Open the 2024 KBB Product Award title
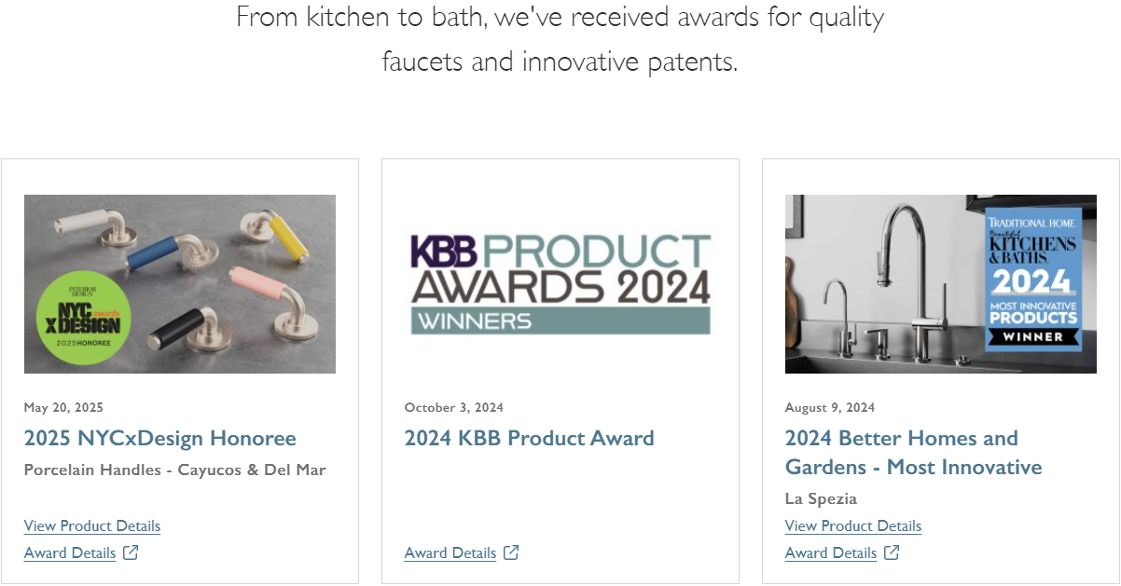The image size is (1121, 586). [529, 438]
